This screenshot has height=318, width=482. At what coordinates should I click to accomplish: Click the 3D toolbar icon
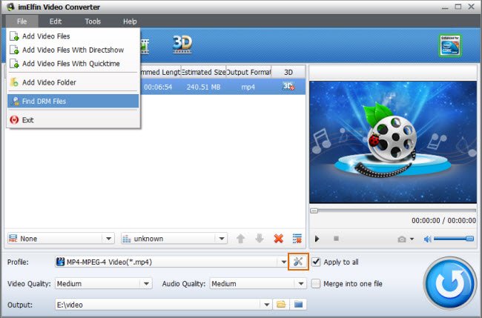[182, 44]
